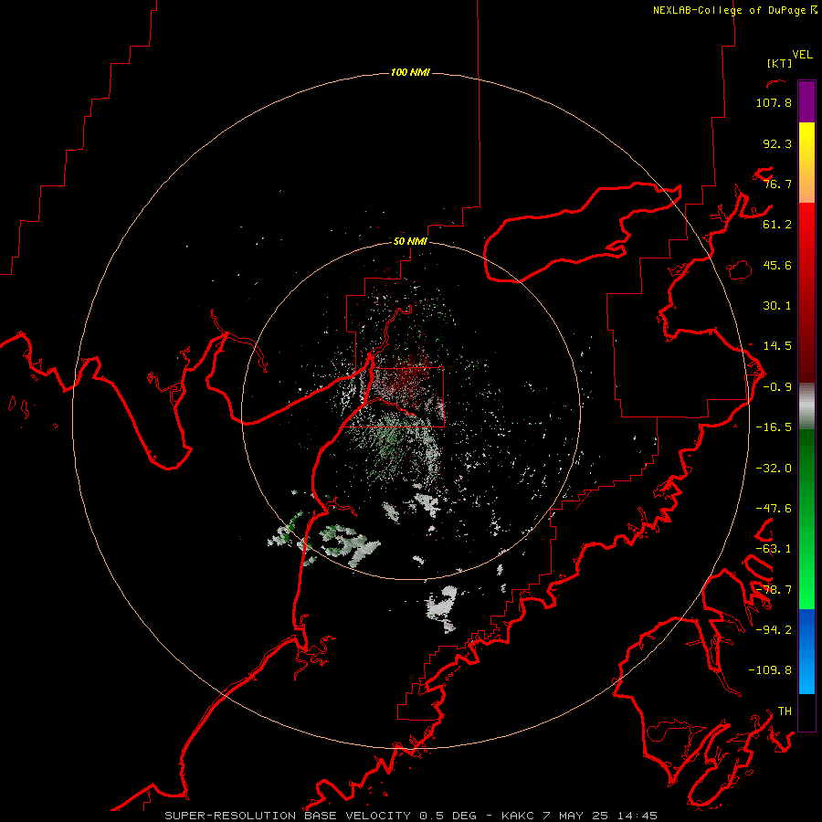Click the NEXLAB-College of DuPage watermark text
Screen dimensions: 822x822
[734, 10]
